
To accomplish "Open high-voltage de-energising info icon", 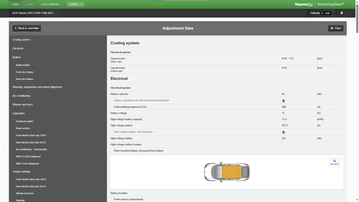I will 284,132.
